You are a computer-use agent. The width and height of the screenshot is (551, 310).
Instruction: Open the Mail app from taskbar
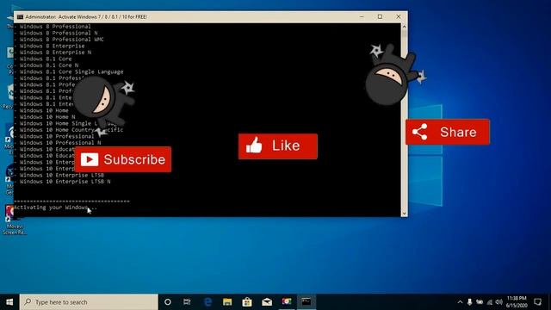pos(267,302)
